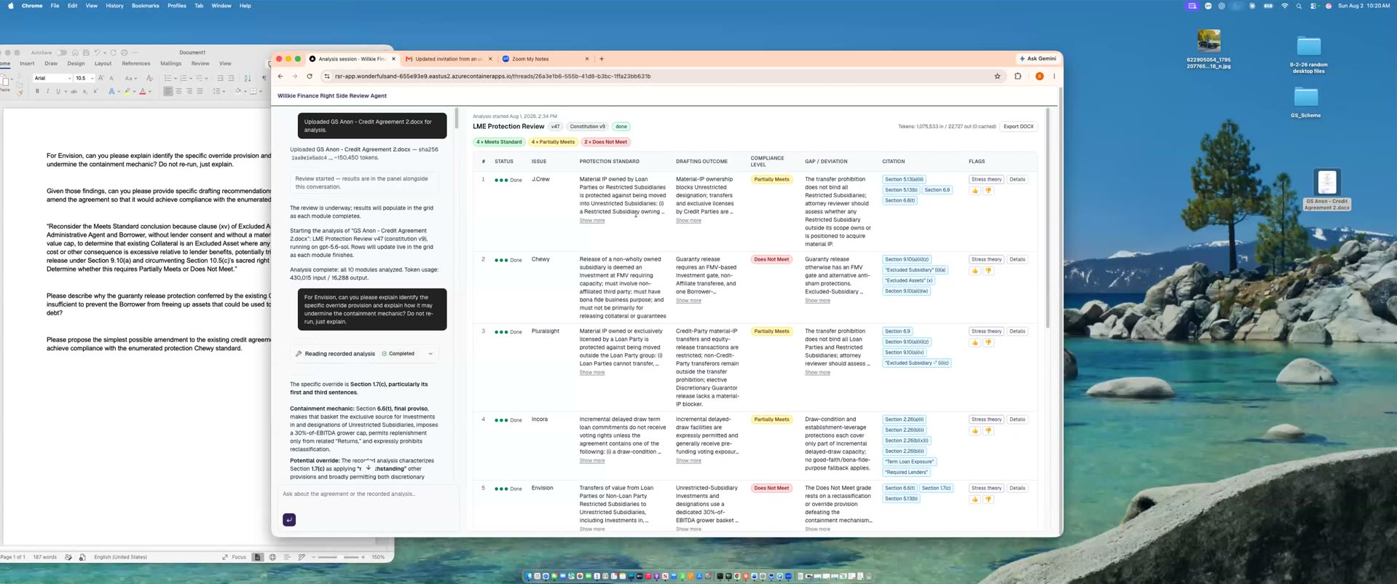Show more of Chewy drafting outcome
The width and height of the screenshot is (1397, 584).
tap(688, 301)
